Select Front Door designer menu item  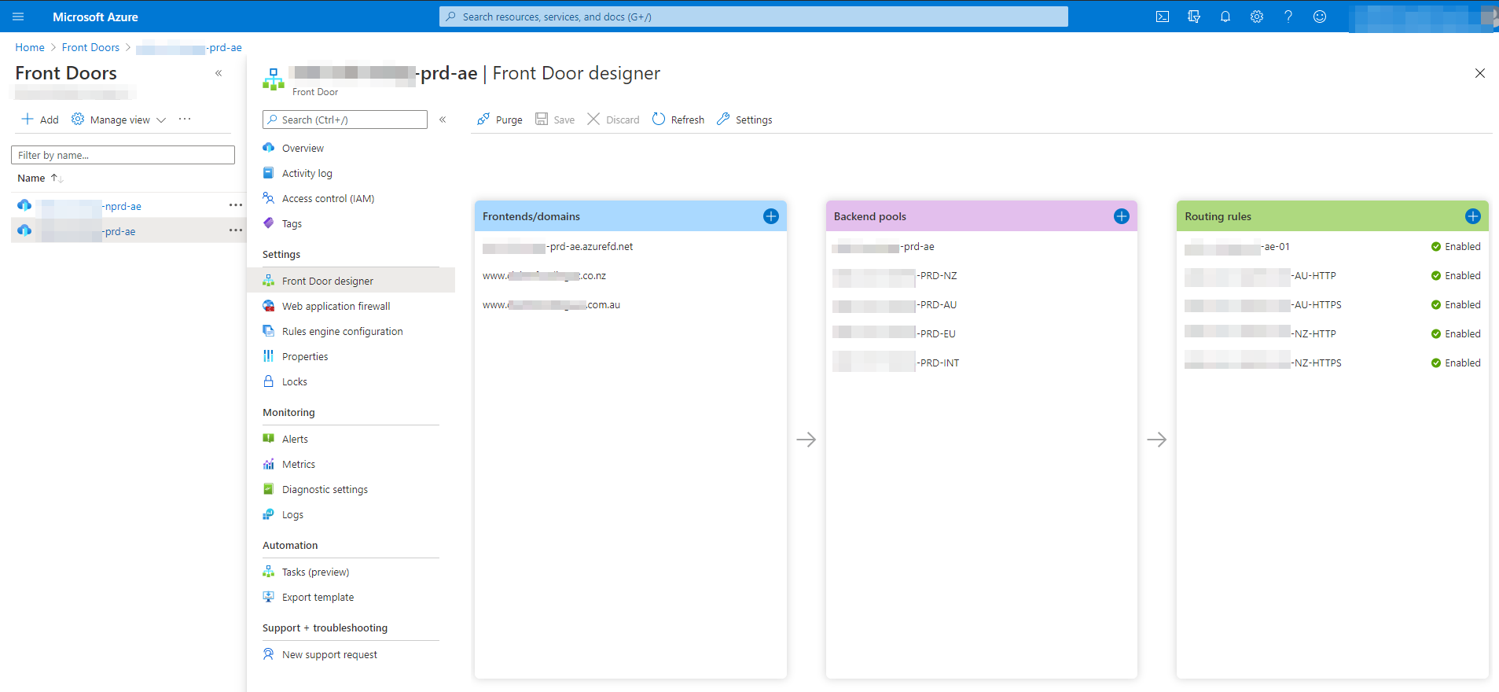tap(351, 281)
